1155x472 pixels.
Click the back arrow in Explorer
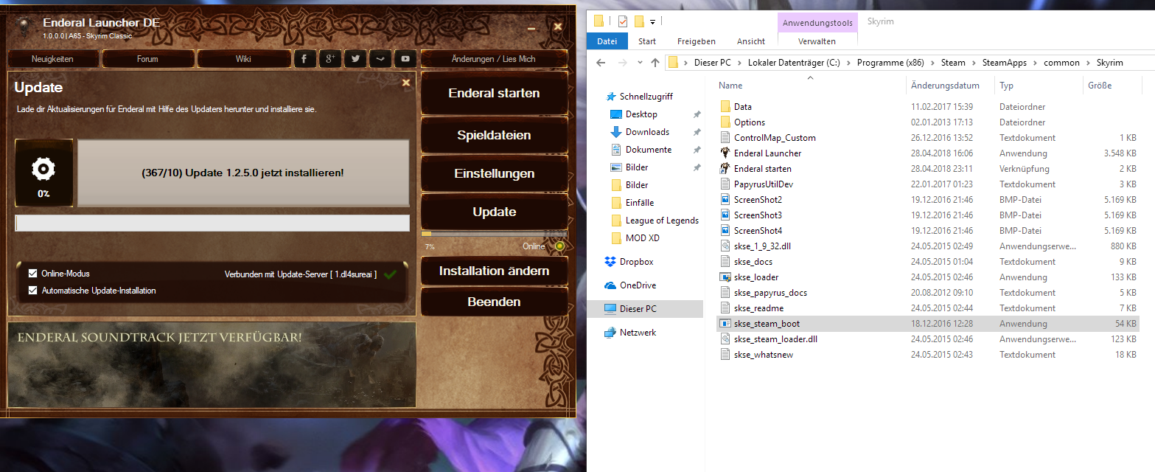[601, 63]
